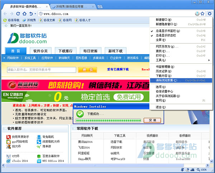
Task: Click the status bar download arrow icon
Action: tap(182, 170)
